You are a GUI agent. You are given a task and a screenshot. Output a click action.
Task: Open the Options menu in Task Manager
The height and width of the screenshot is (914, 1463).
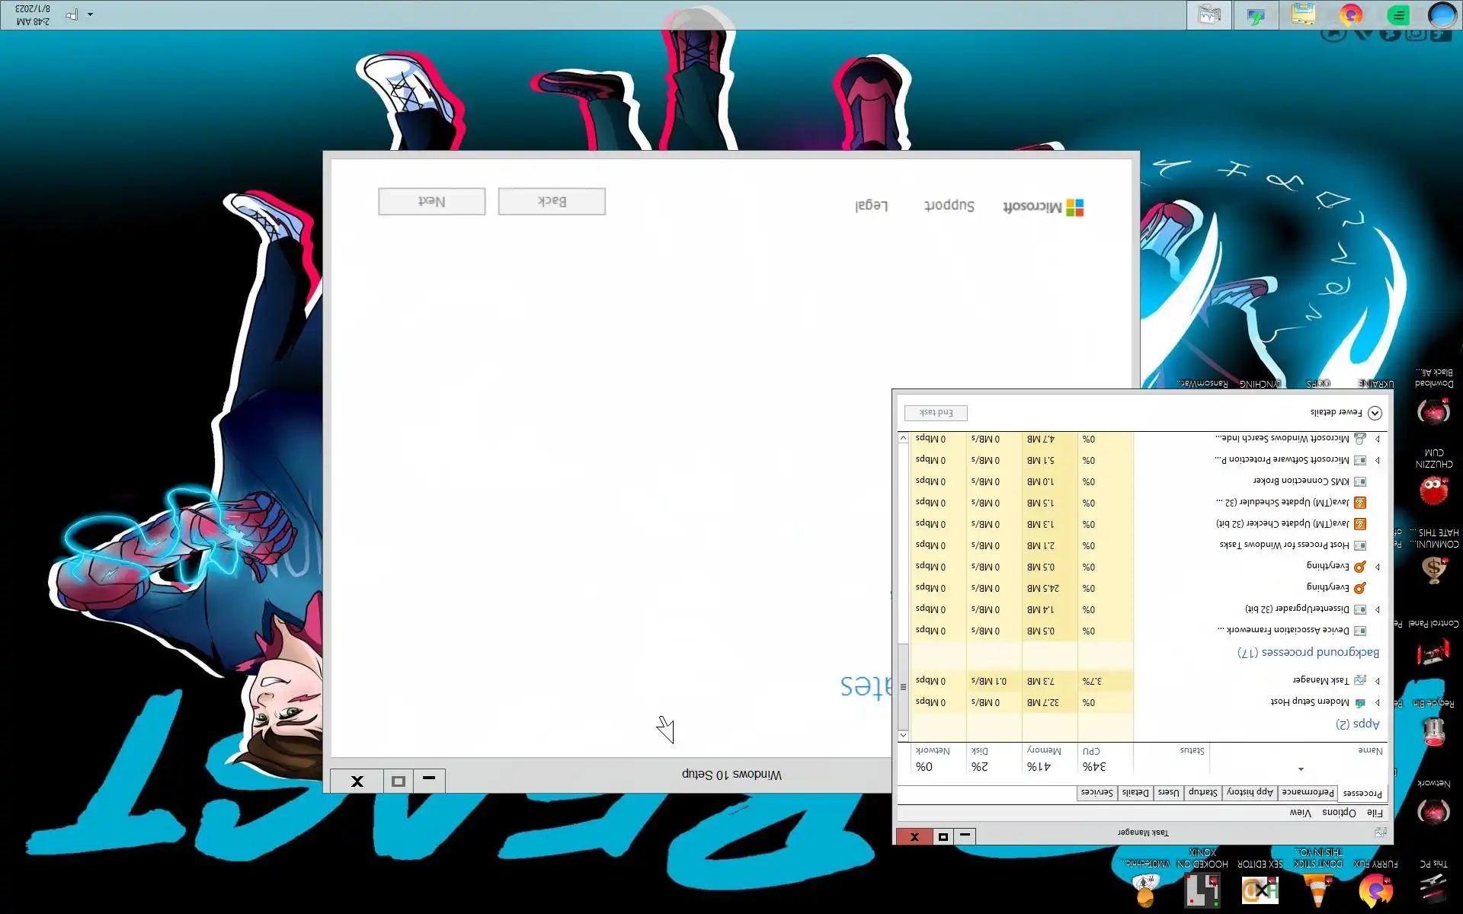1339,813
